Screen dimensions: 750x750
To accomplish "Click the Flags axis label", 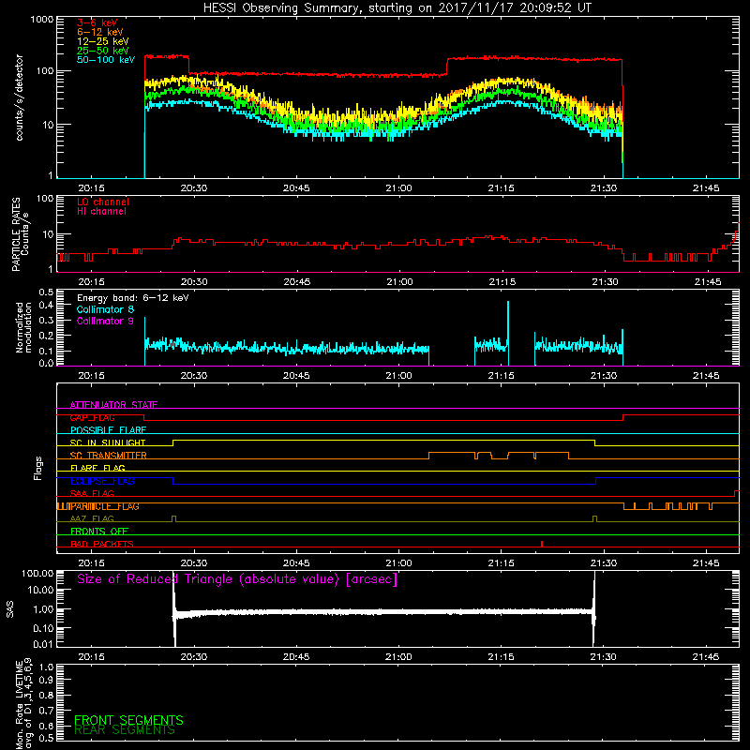I will point(38,468).
